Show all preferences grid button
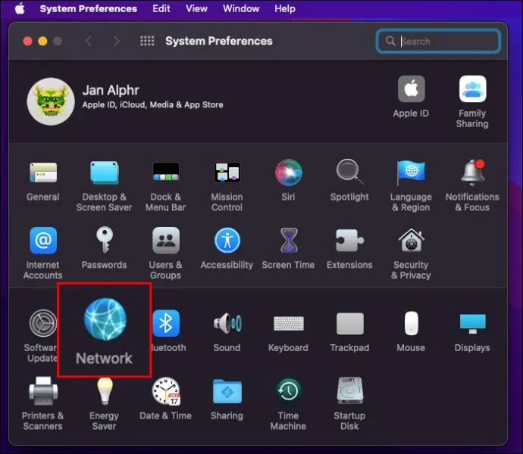Image resolution: width=523 pixels, height=454 pixels. coord(147,42)
